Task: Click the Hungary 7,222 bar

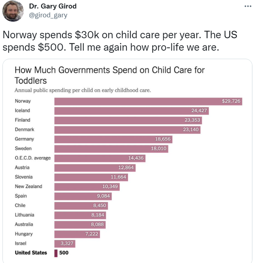Action: (x=77, y=234)
